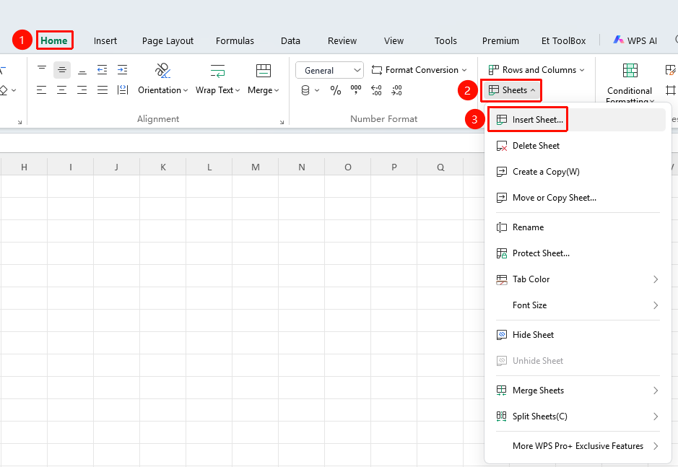This screenshot has width=678, height=467.
Task: Choose Rename from the Sheets menu
Action: click(x=576, y=227)
